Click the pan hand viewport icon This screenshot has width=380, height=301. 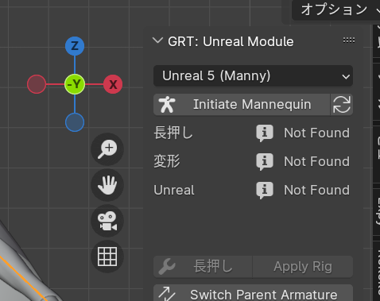tap(107, 185)
